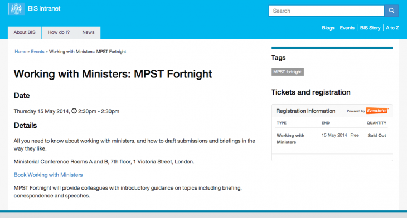Click the Working with Ministers ticket type
The image size is (407, 218).
[x=290, y=139]
